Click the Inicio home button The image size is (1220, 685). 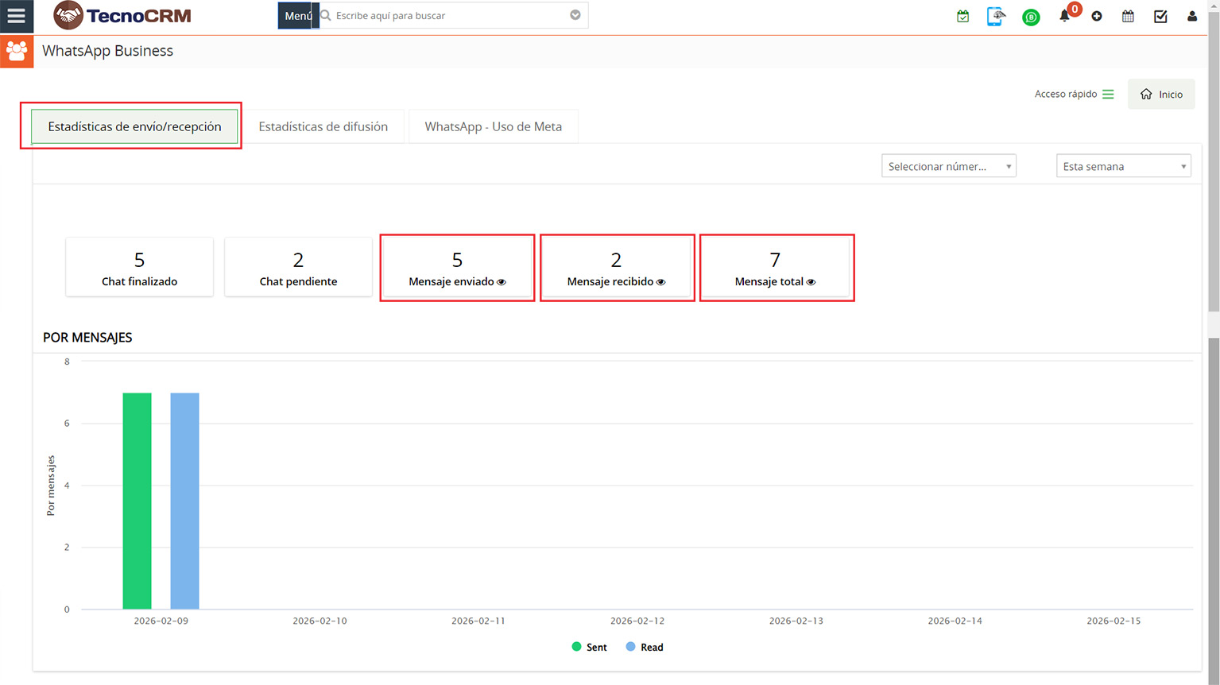tap(1161, 94)
